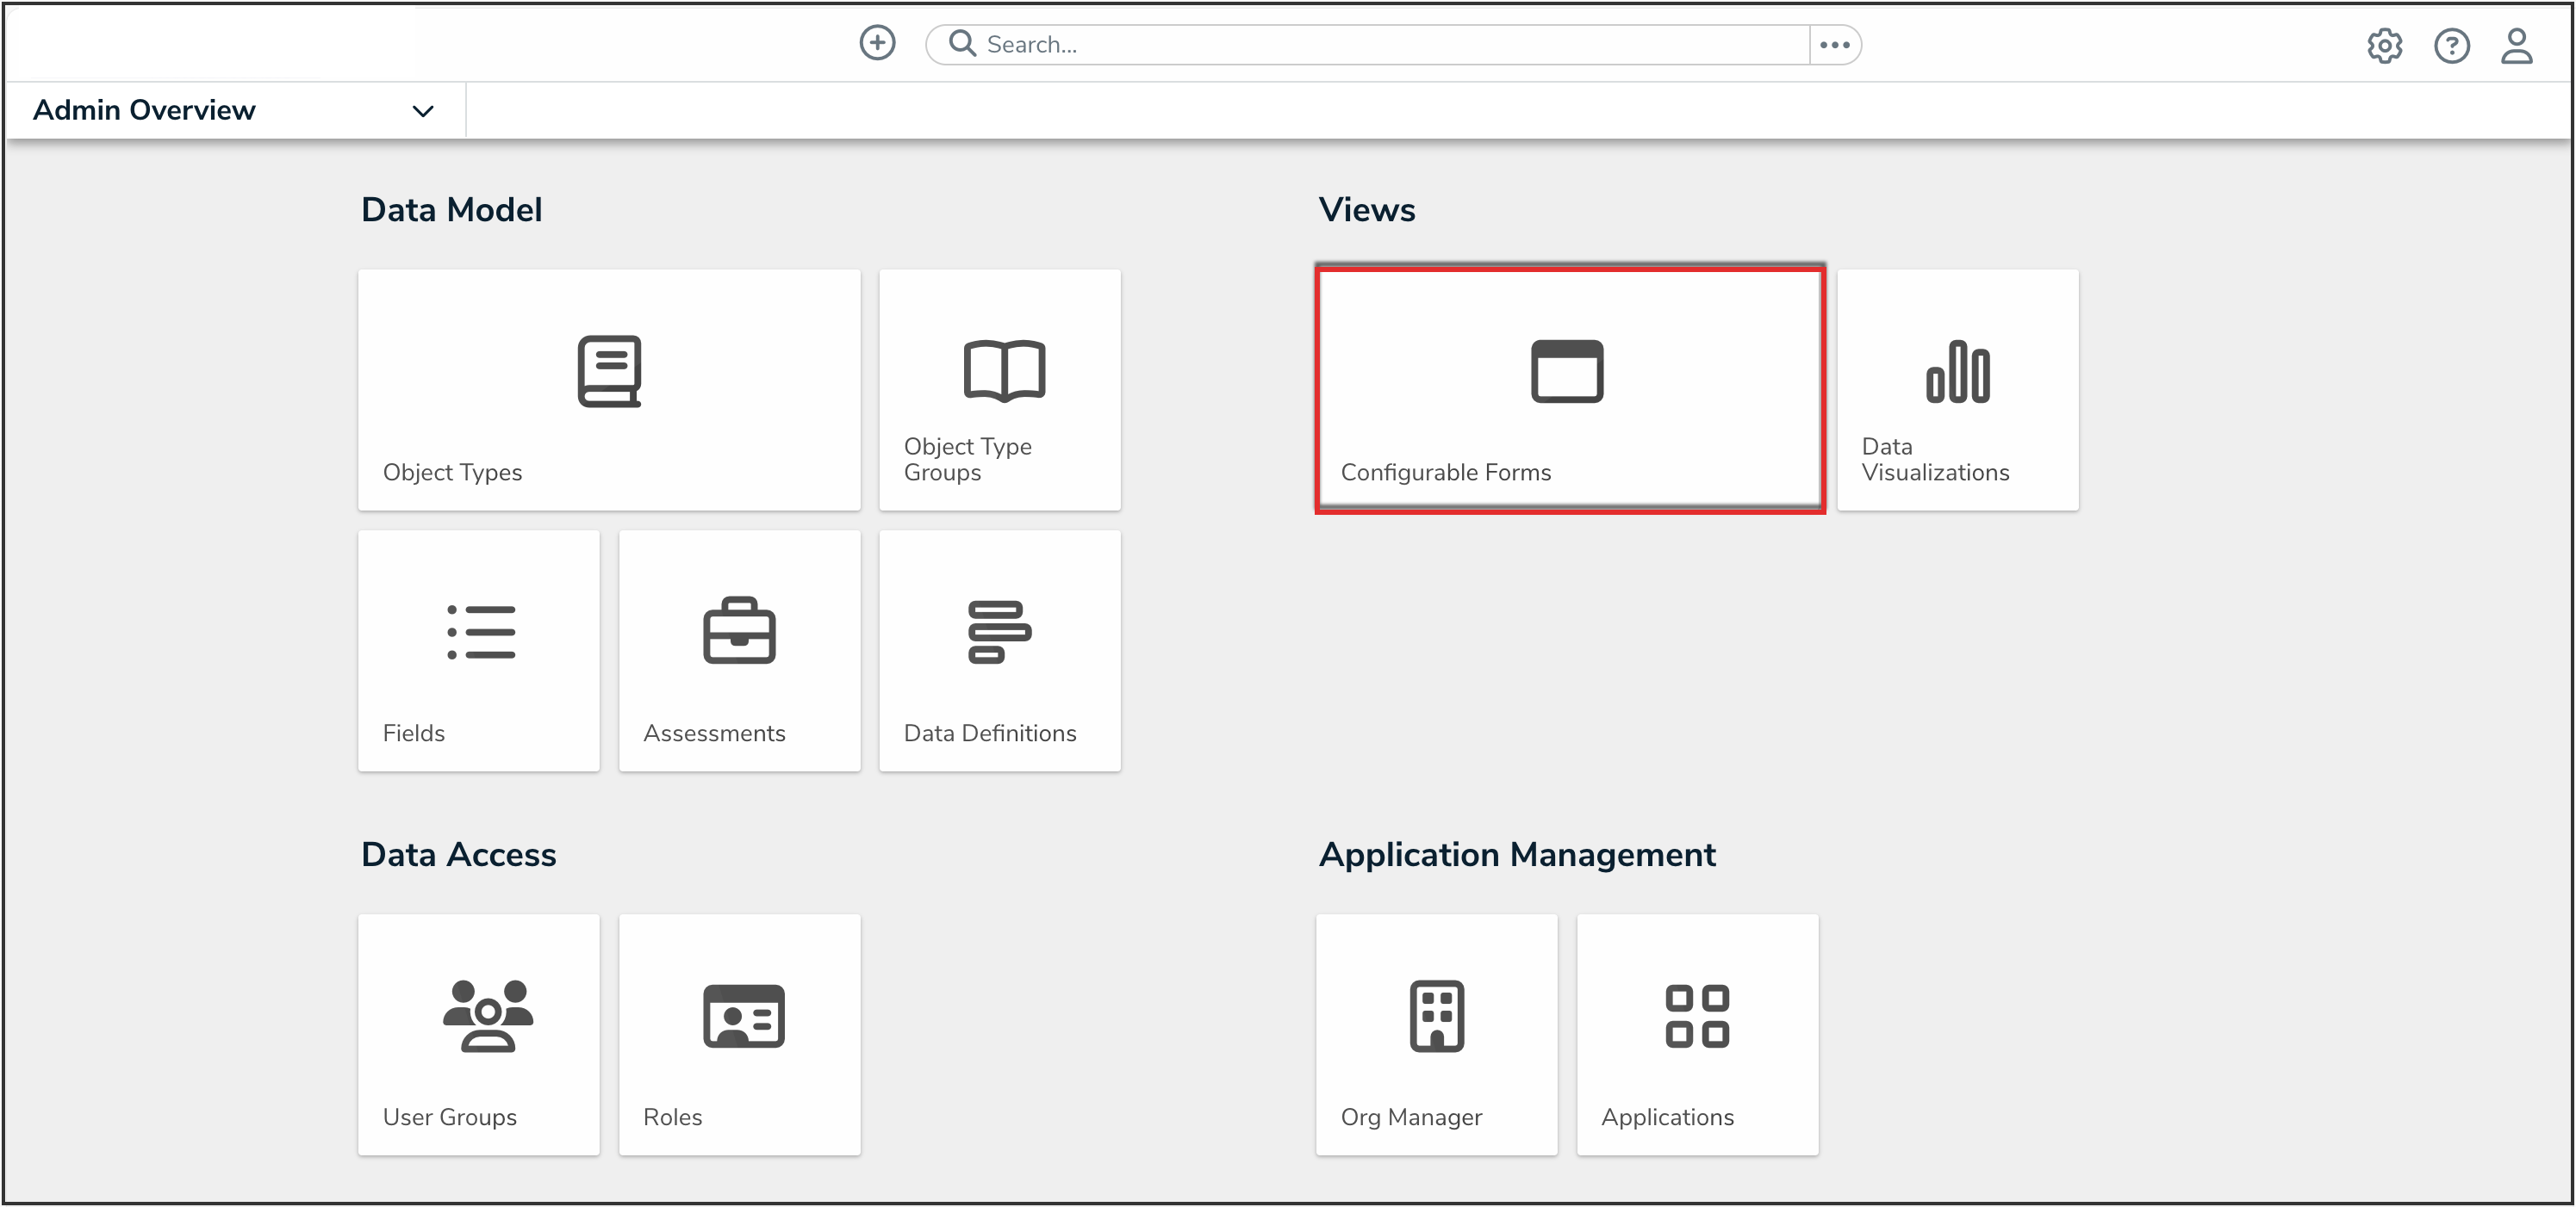Screen dimensions: 2576x1207
Task: Open the Org Manager building icon
Action: [x=1436, y=1016]
